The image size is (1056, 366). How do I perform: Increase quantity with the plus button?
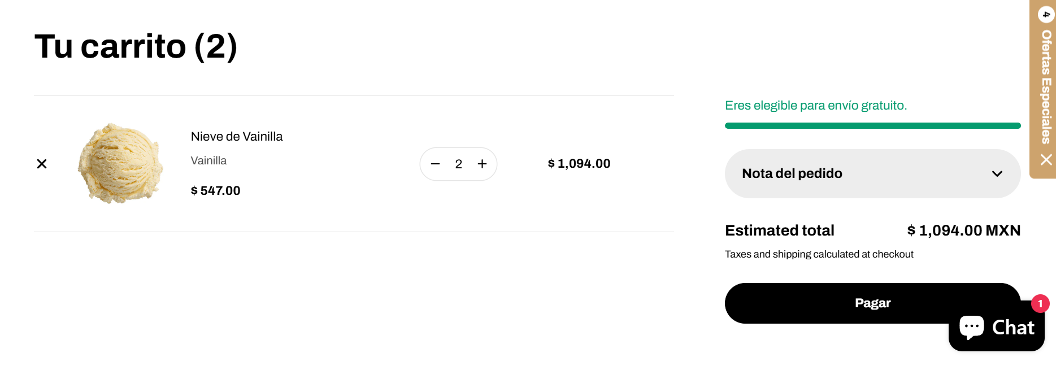coord(482,164)
